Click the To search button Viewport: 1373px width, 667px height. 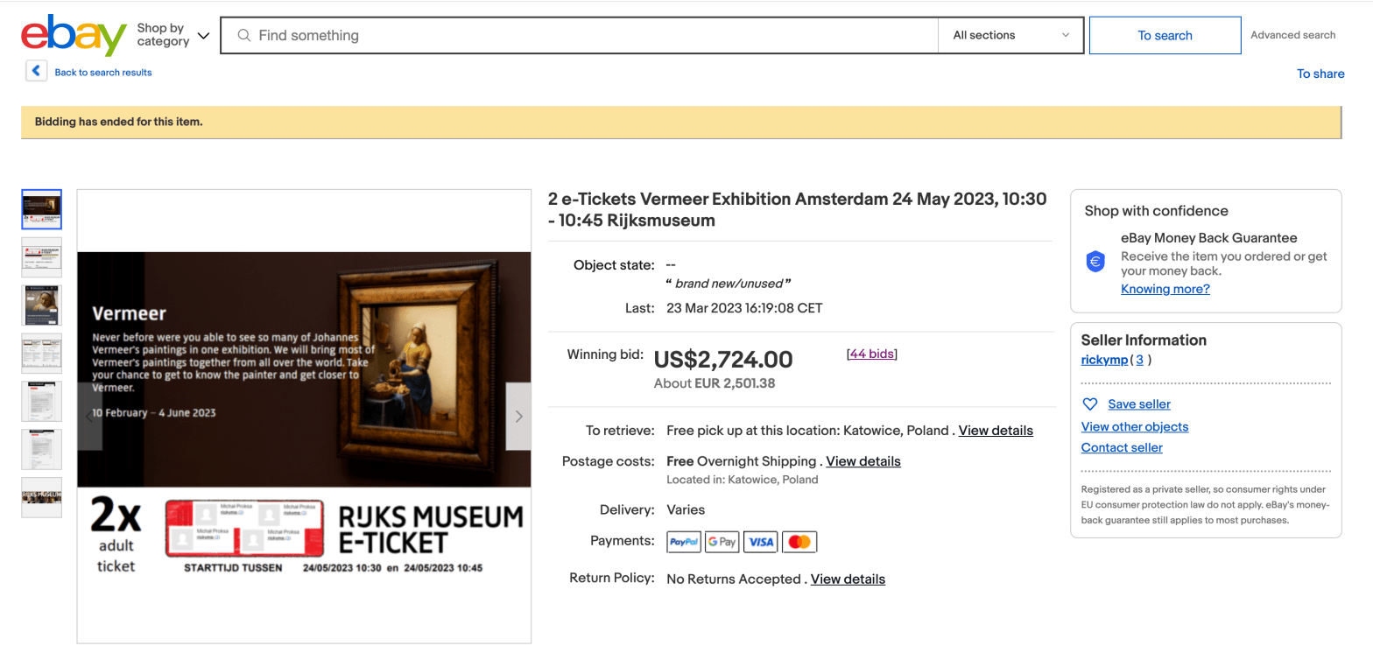tap(1165, 35)
